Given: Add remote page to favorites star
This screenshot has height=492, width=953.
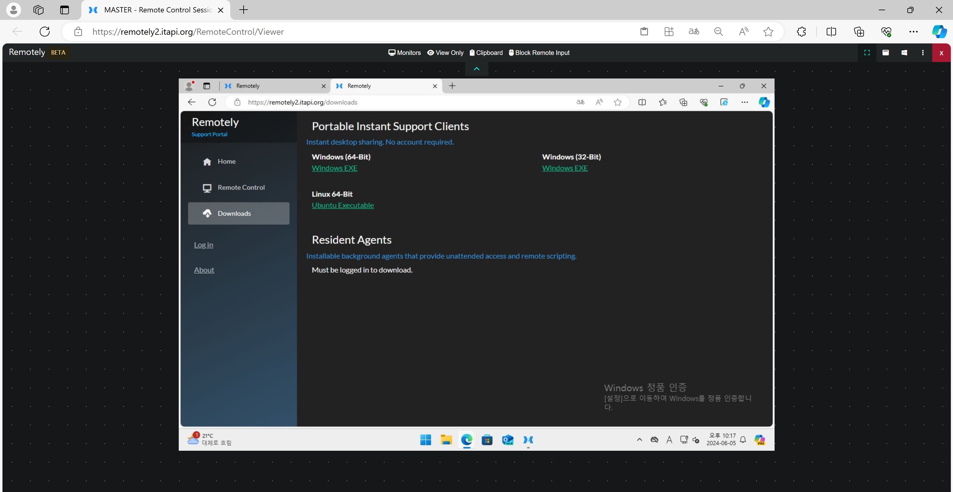Looking at the screenshot, I should [618, 102].
